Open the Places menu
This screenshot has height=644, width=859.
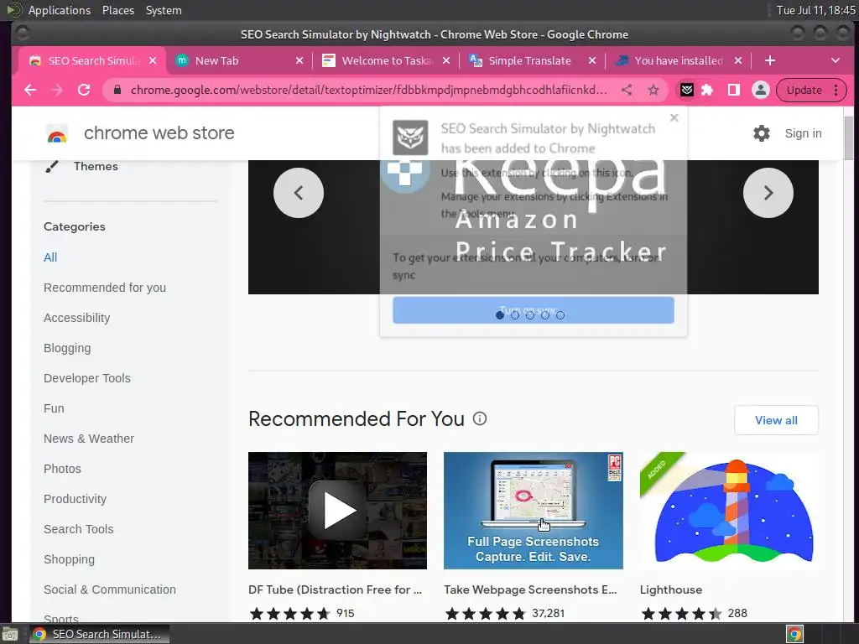(x=117, y=10)
